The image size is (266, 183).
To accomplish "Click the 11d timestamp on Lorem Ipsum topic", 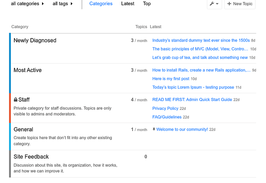I will (x=238, y=87).
